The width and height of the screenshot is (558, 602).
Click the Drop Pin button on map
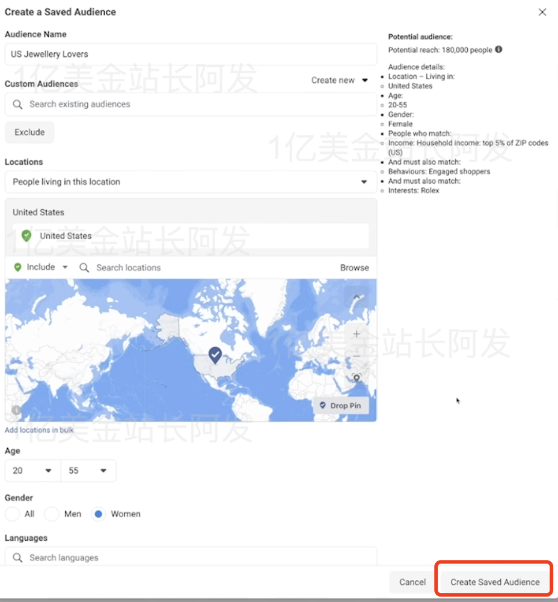tap(341, 406)
